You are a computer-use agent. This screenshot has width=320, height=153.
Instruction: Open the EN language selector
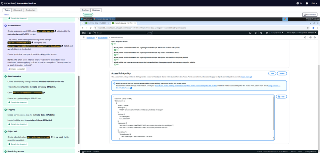(x=299, y=3)
